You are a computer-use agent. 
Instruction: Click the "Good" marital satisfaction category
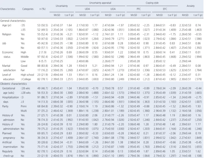24,66
